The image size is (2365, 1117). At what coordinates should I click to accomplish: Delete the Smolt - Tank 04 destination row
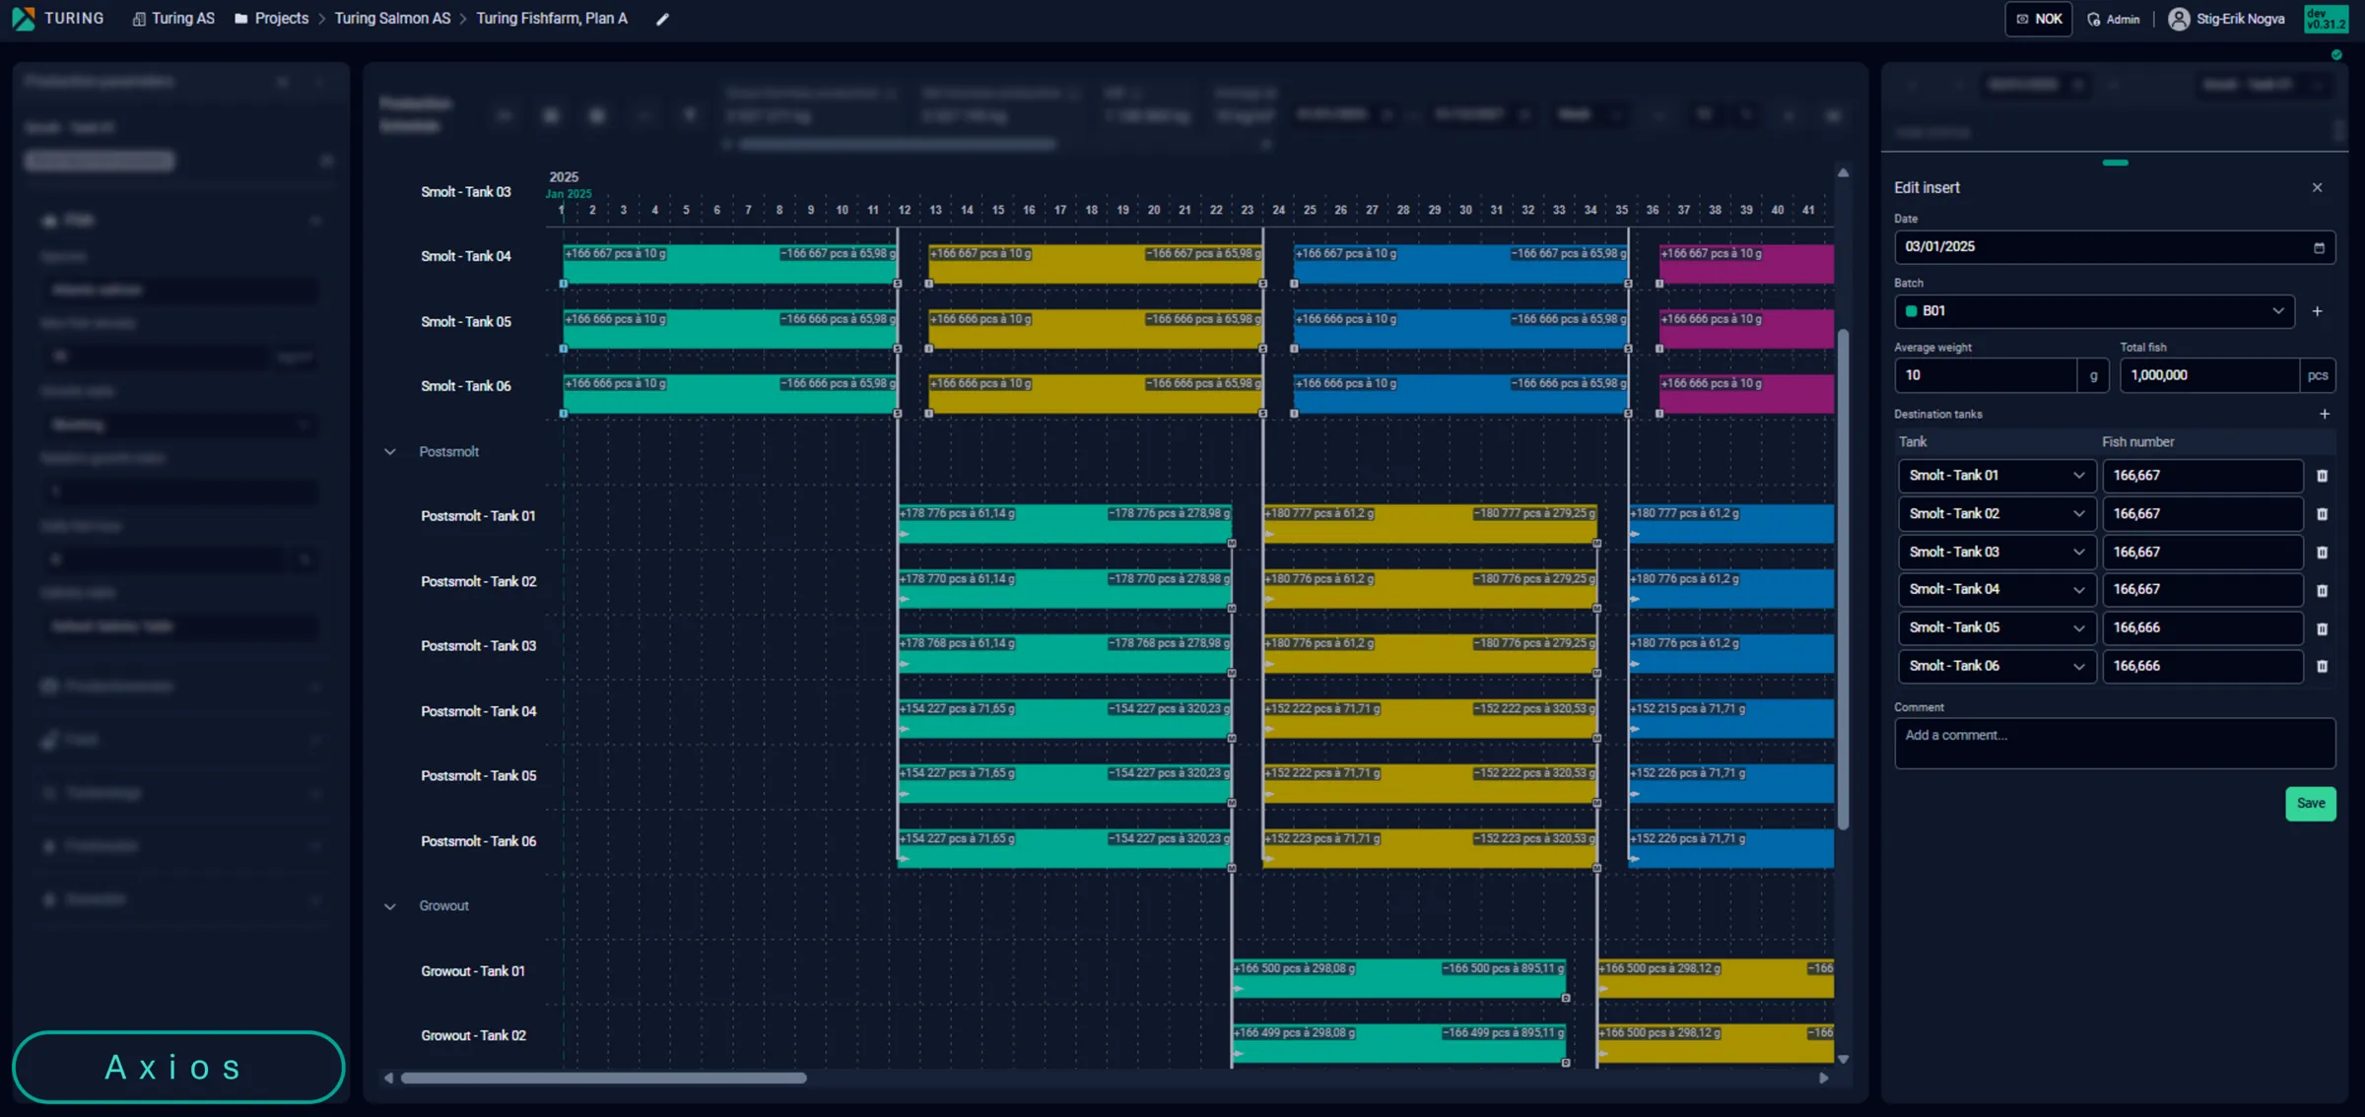coord(2322,590)
